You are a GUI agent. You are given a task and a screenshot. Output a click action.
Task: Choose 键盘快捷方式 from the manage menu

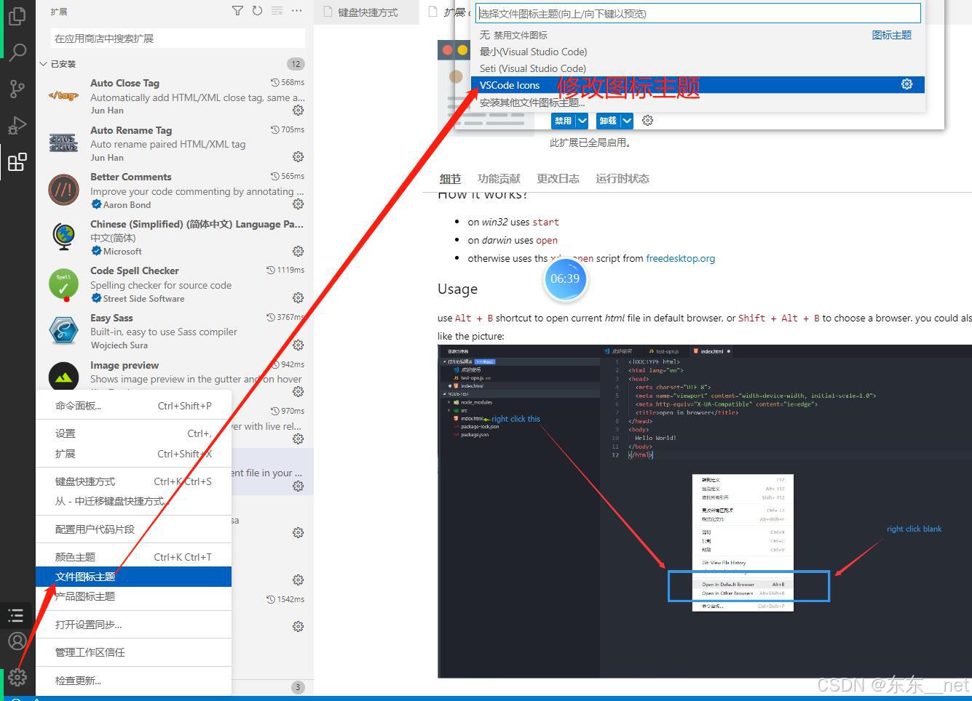[x=133, y=481]
